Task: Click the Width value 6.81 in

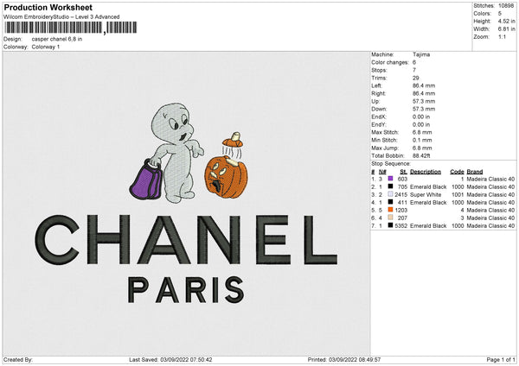Action: [506, 29]
